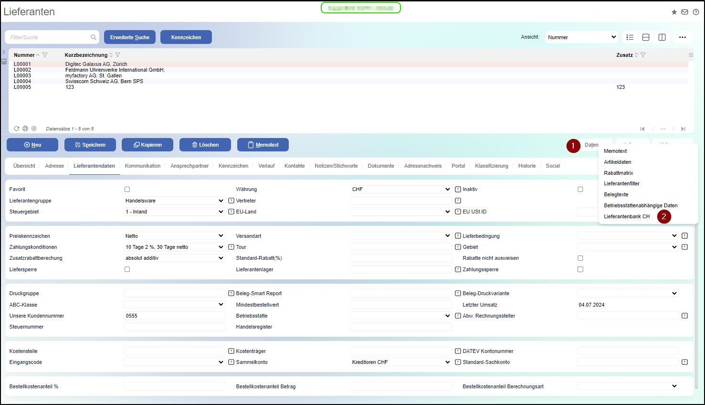
Task: Open the Ansicht dropdown showing Nummer
Action: click(x=581, y=37)
